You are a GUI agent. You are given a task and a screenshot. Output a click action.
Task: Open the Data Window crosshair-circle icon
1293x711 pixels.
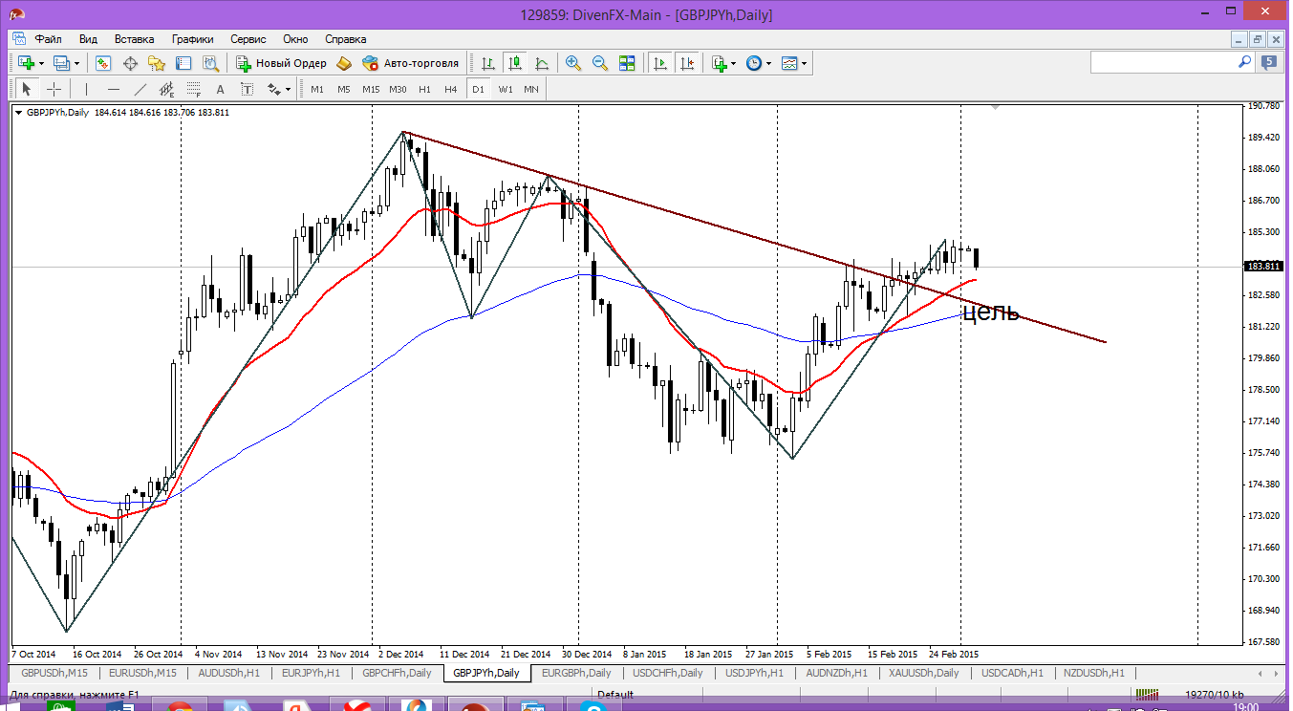[130, 63]
